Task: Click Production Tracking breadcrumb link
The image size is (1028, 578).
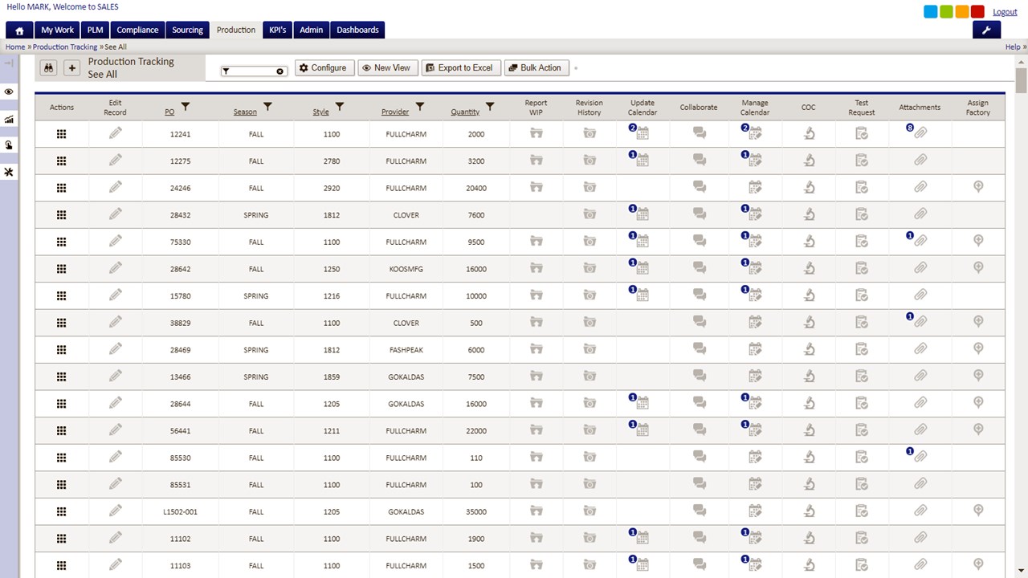Action: 65,47
